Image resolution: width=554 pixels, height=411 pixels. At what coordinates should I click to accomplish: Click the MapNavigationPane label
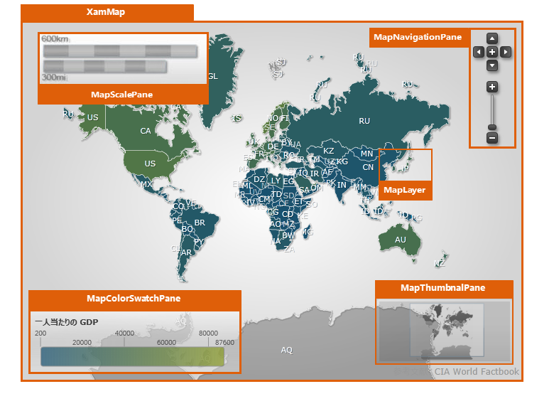pos(418,37)
